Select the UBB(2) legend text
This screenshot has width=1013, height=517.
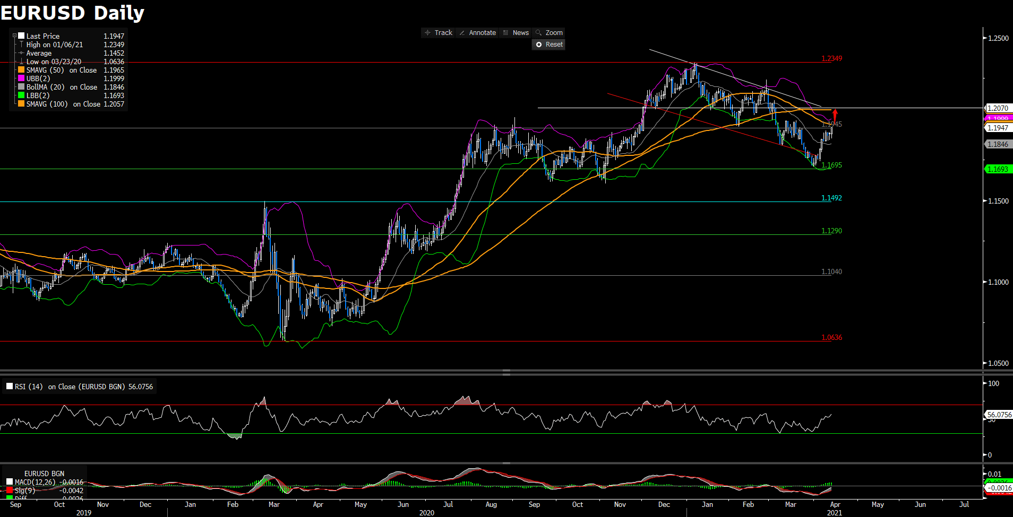[38, 78]
